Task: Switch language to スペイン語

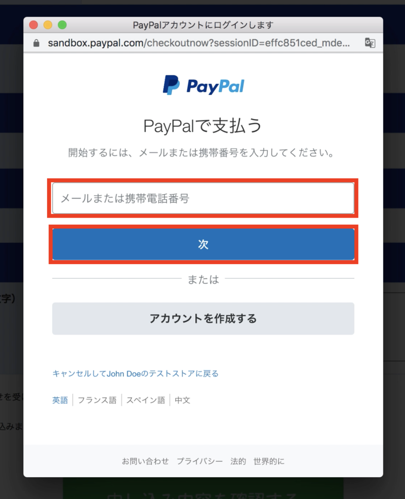Action: (x=146, y=400)
